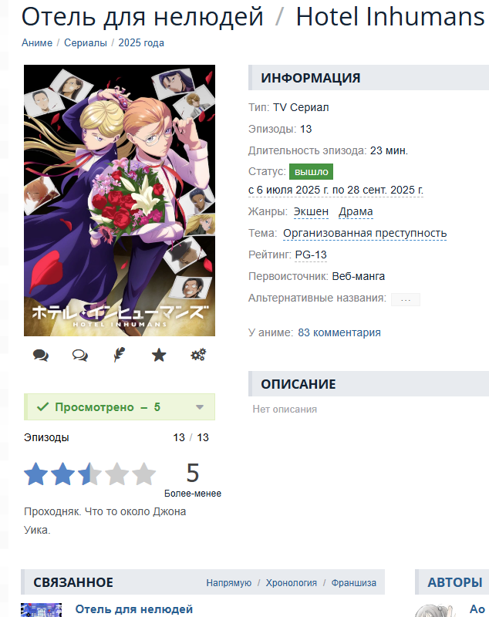The width and height of the screenshot is (489, 617).
Task: Click the filled speech bubbles comments icon
Action: [x=41, y=356]
